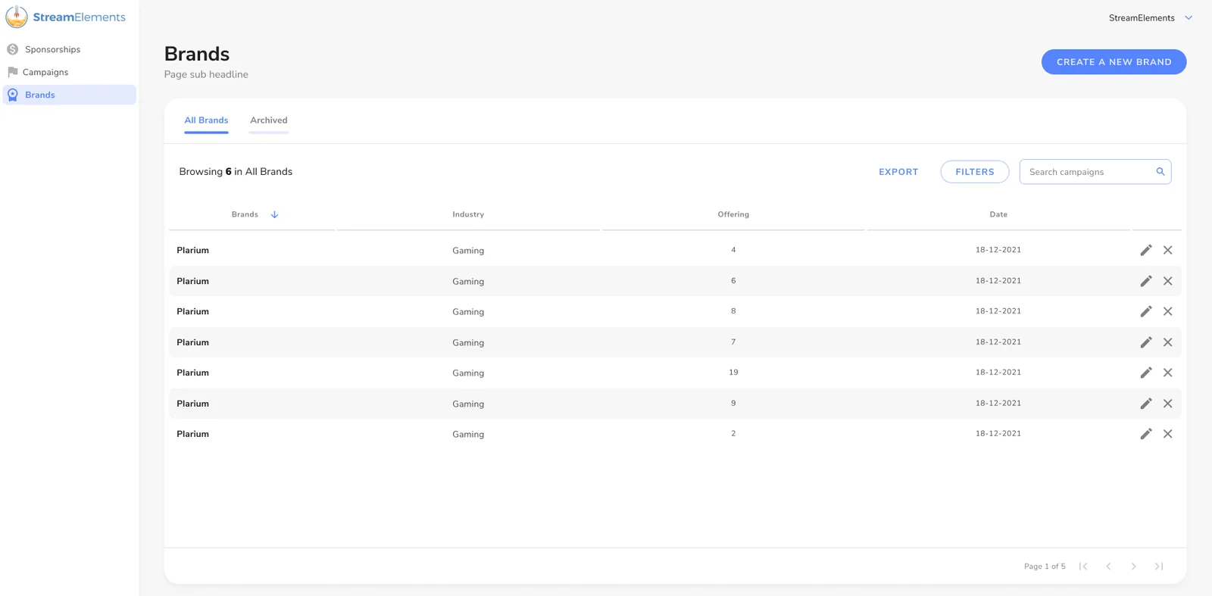
Task: Go to the first page
Action: (x=1083, y=566)
